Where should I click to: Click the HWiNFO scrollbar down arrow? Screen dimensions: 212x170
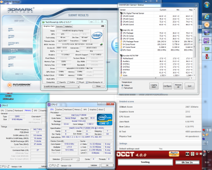tap(194, 75)
